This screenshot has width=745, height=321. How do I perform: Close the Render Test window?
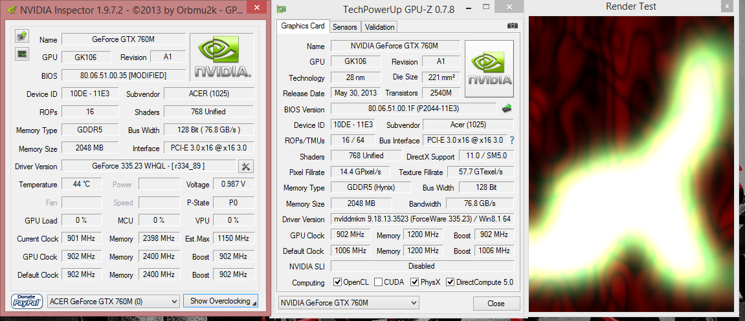pyautogui.click(x=726, y=6)
